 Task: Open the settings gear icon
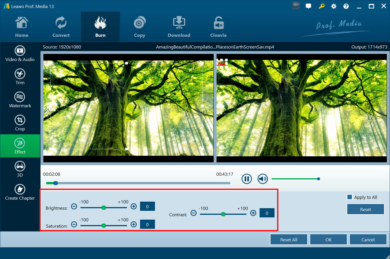(x=334, y=6)
